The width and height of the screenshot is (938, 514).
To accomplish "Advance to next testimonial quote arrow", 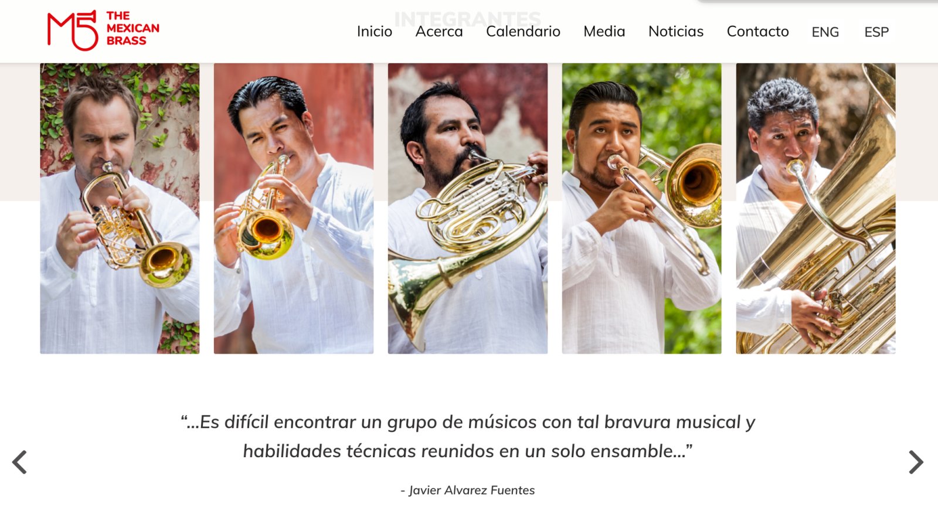I will [916, 462].
